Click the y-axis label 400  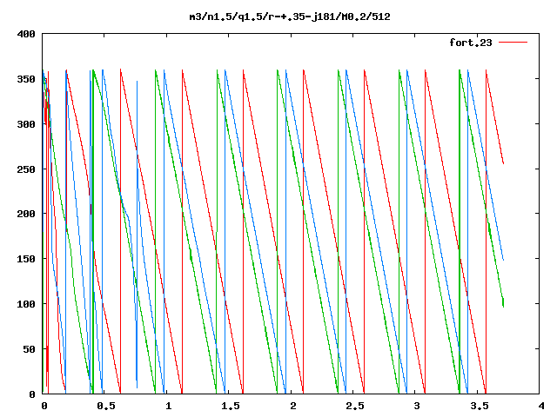point(26,34)
